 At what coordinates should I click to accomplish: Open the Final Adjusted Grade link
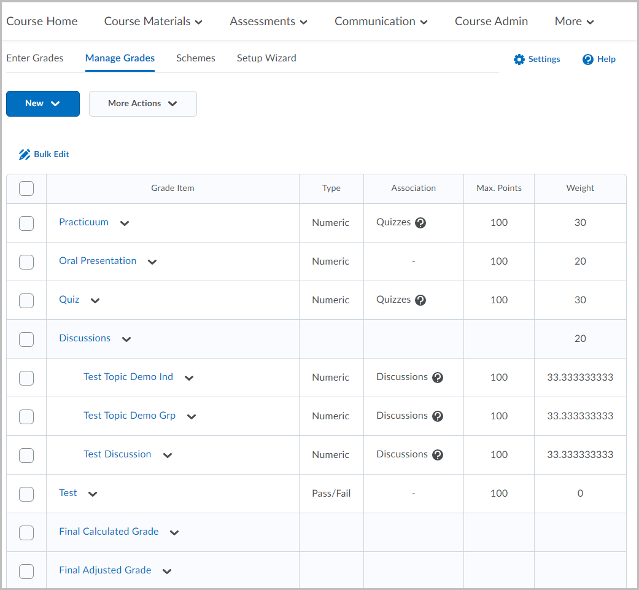(x=105, y=570)
